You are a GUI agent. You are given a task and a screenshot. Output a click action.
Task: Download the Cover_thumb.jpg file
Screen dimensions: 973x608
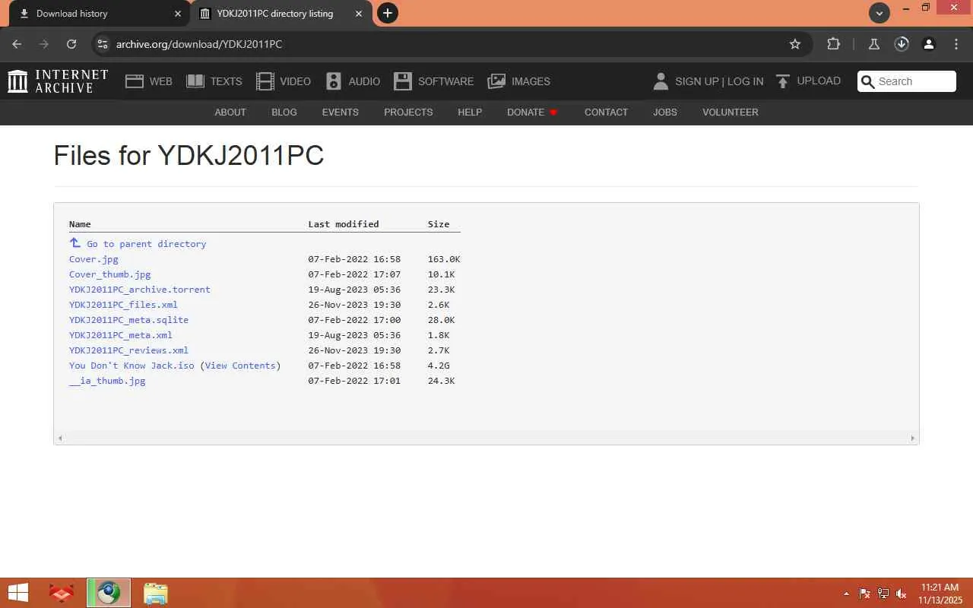pyautogui.click(x=110, y=274)
